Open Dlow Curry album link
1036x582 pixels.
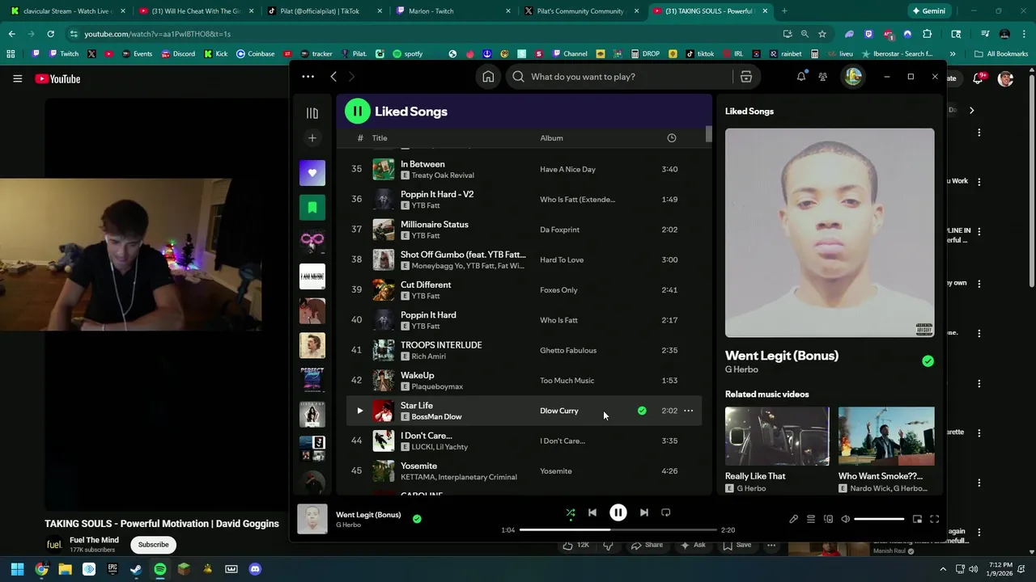click(x=559, y=411)
